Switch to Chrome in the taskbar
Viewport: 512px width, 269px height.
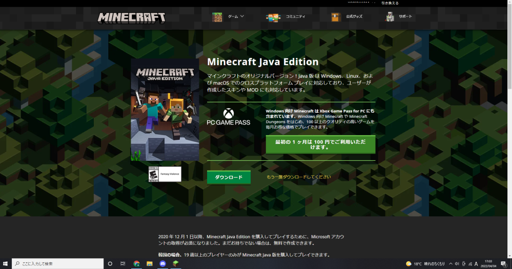[x=136, y=263]
